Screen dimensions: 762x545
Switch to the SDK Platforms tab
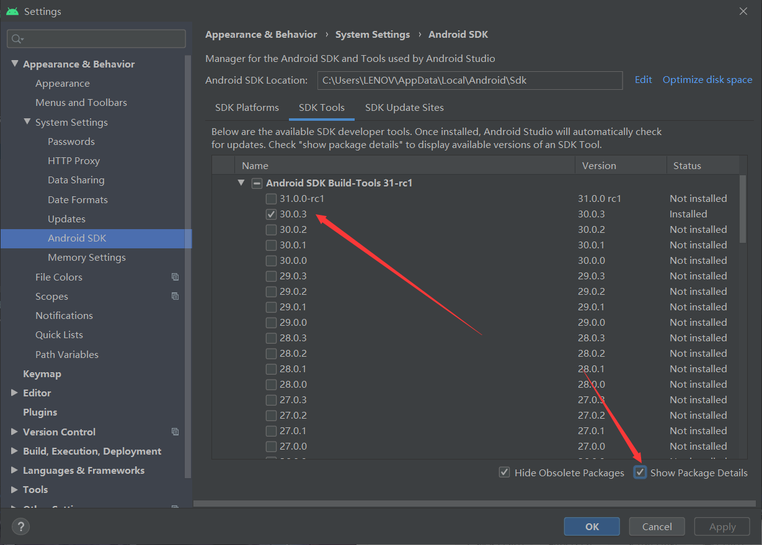coord(247,108)
